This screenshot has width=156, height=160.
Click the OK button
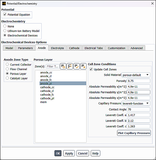58,153
